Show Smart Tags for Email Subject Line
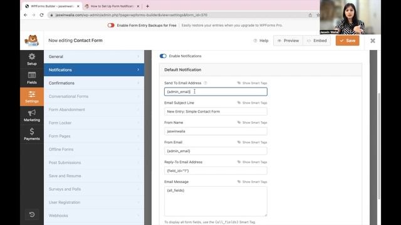Viewport: 401px width, 225px height. [252, 102]
